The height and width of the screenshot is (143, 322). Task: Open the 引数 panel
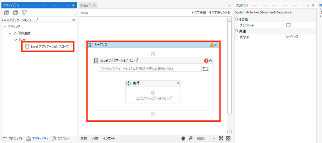tap(95, 139)
